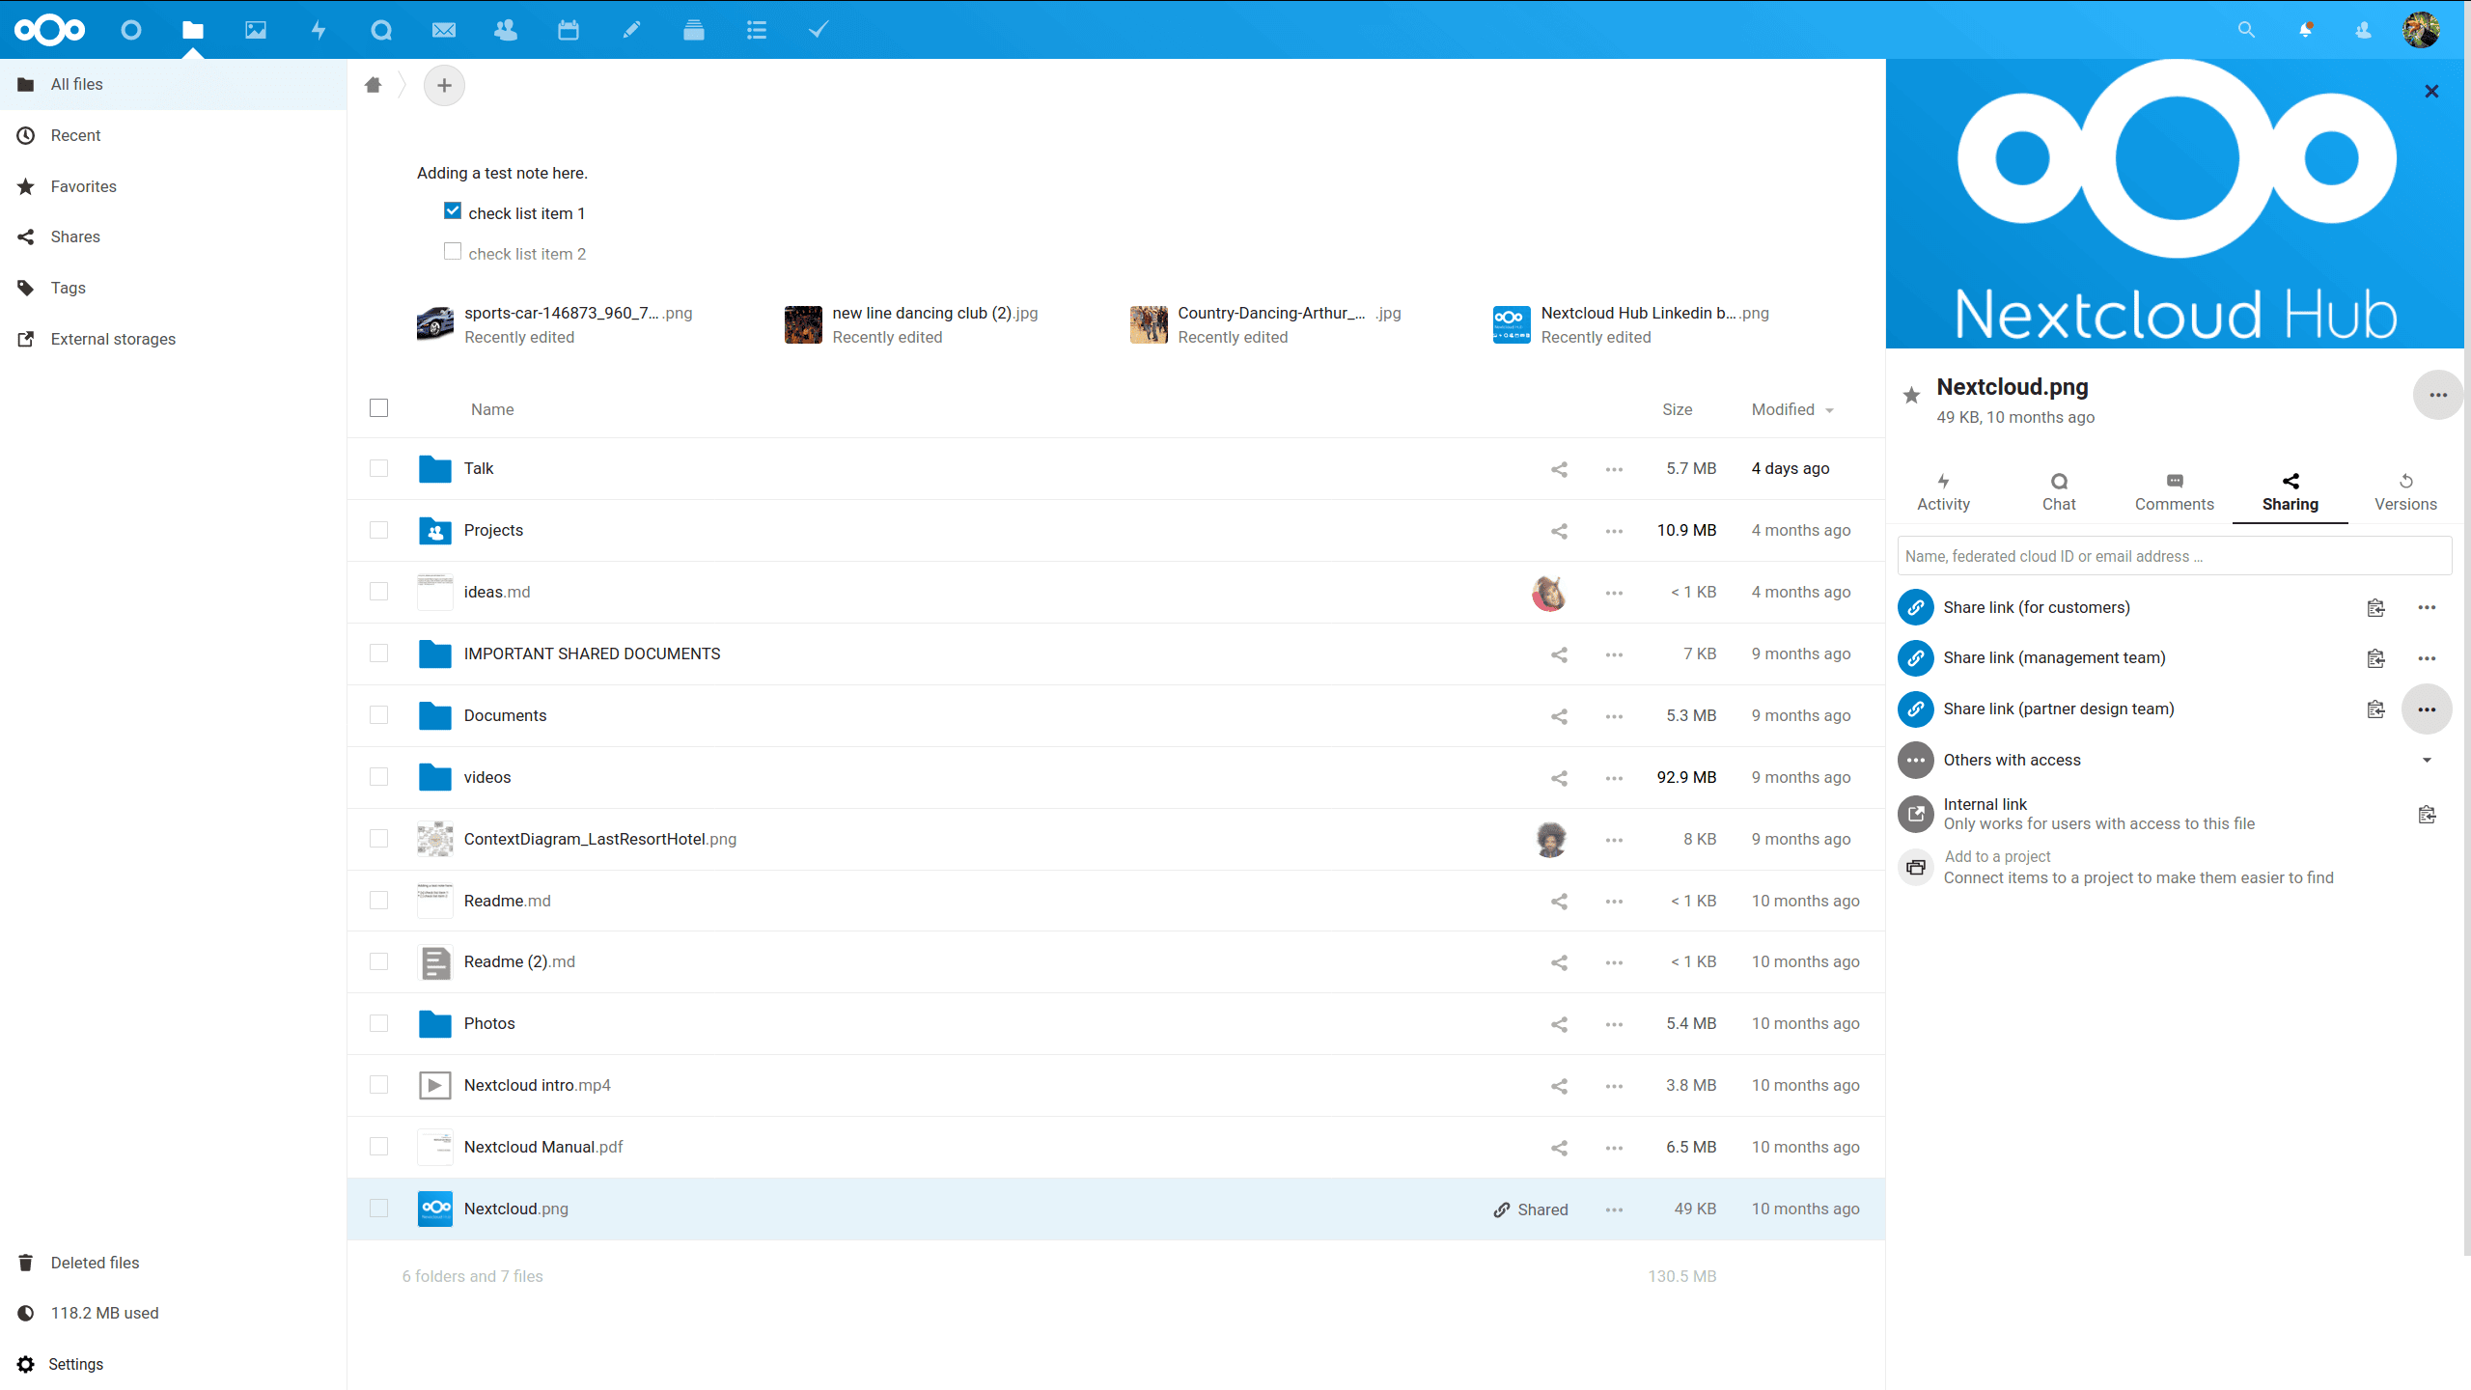Open notifications from the bell icon
Screen dimensions: 2471x1390
[2305, 30]
